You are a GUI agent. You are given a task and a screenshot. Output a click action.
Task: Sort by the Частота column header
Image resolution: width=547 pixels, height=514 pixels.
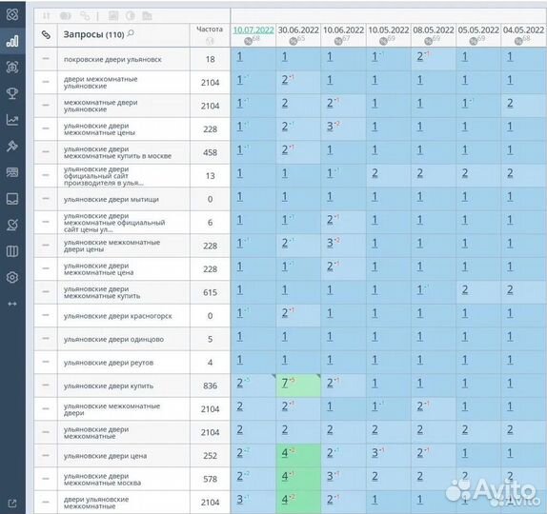pos(210,30)
